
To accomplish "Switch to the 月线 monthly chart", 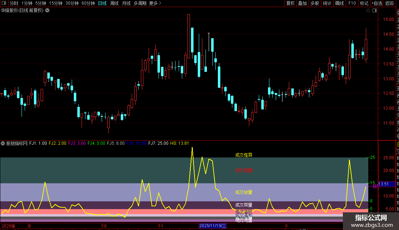I will pos(126,3).
